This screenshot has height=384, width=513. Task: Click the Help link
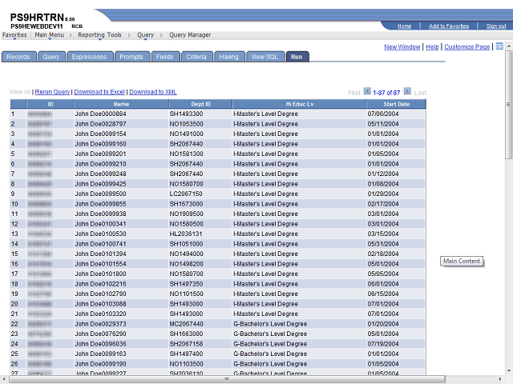point(432,46)
